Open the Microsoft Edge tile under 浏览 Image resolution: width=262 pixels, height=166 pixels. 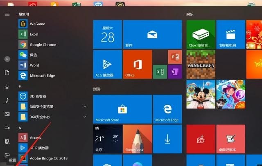click(167, 109)
